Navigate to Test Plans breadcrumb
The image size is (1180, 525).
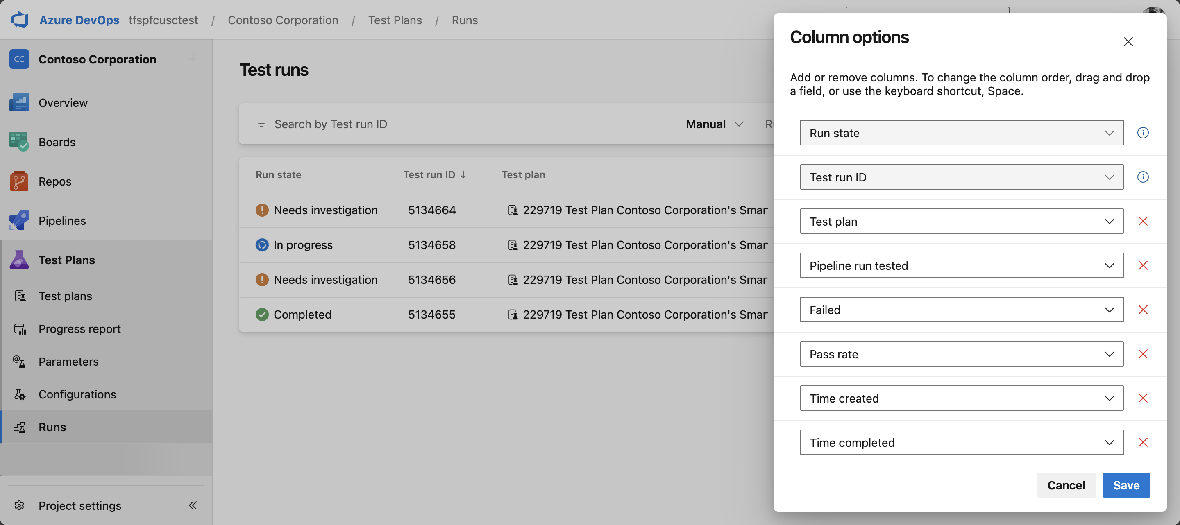[x=395, y=20]
